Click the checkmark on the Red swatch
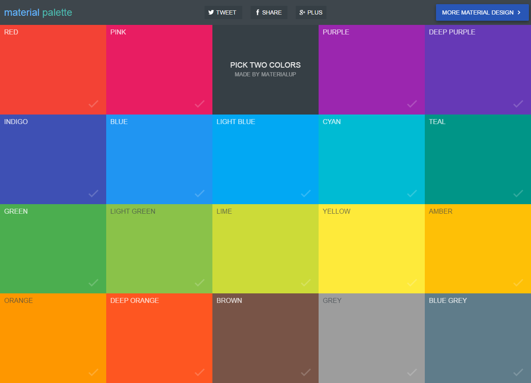This screenshot has height=383, width=531. click(x=93, y=104)
